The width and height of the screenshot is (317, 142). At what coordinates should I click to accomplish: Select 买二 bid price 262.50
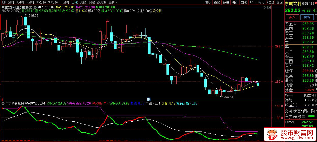(x=308, y=52)
